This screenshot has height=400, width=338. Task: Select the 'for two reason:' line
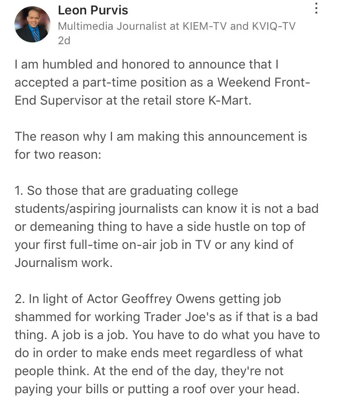coord(58,155)
